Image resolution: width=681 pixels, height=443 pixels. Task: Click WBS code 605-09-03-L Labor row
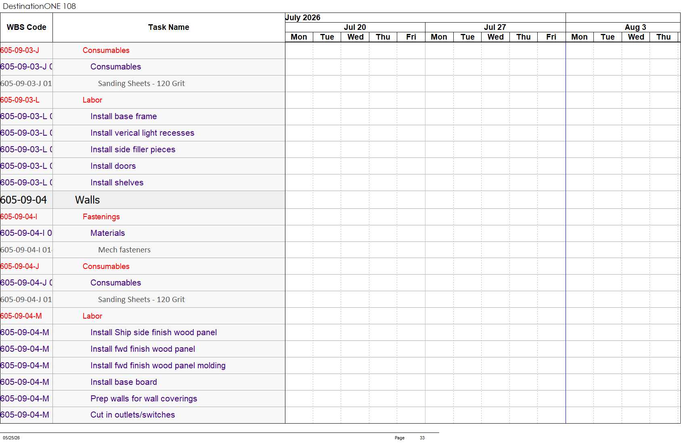coord(20,100)
